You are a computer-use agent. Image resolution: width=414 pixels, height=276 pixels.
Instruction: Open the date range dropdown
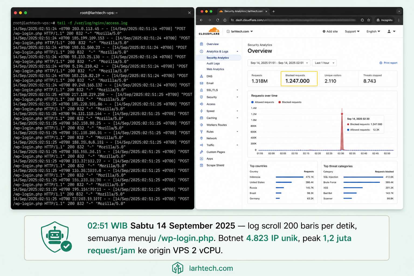[x=279, y=63]
